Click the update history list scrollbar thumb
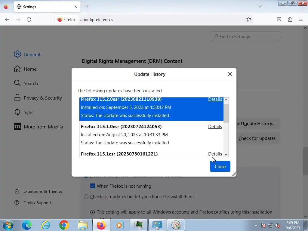 click(226, 113)
